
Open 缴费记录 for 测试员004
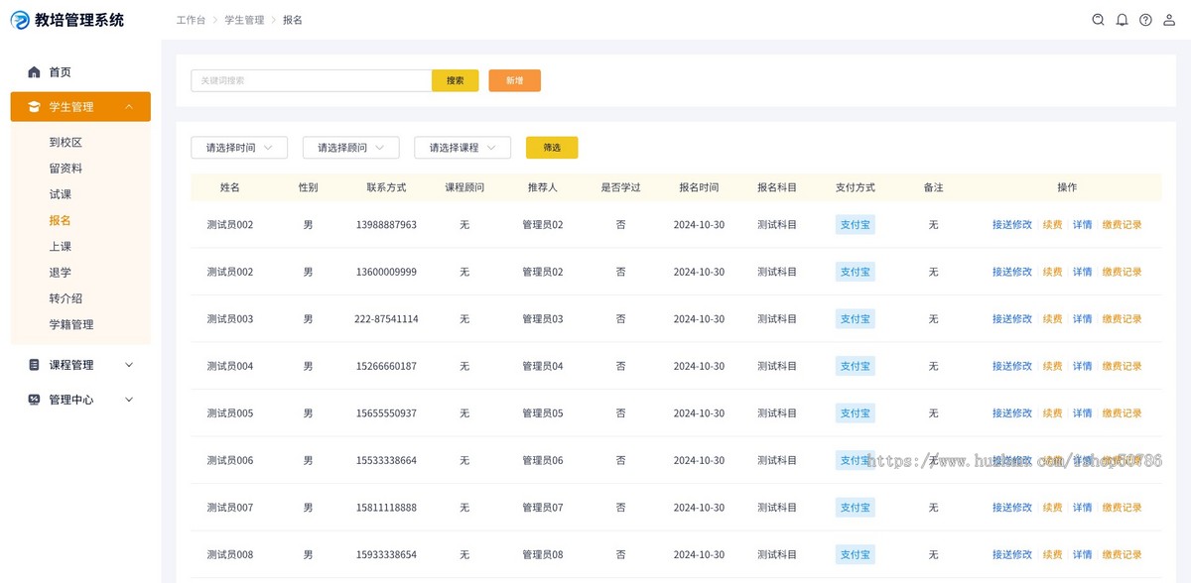(1122, 366)
